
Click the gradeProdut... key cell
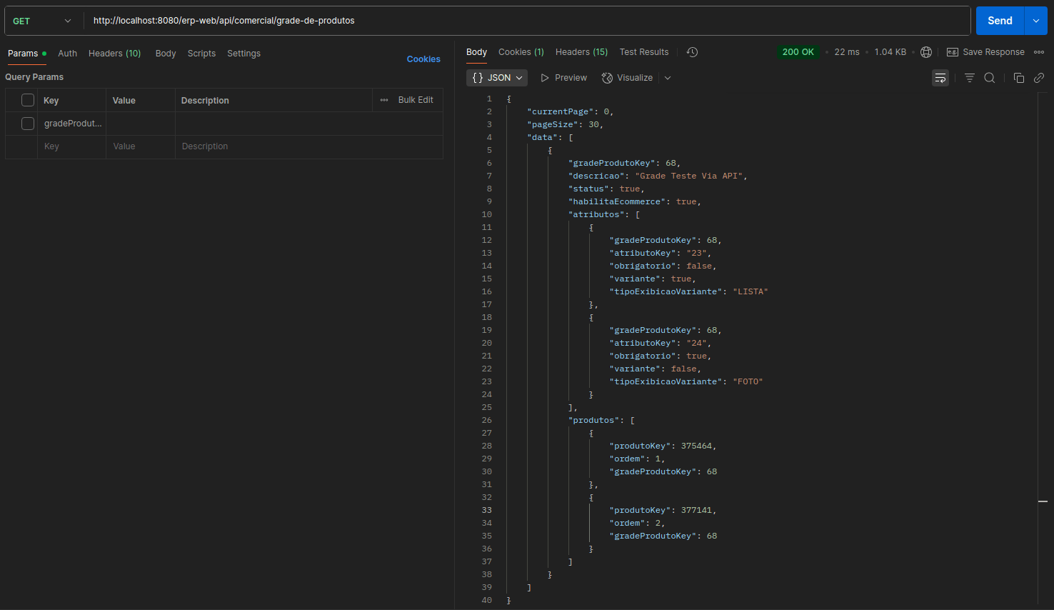click(x=73, y=124)
